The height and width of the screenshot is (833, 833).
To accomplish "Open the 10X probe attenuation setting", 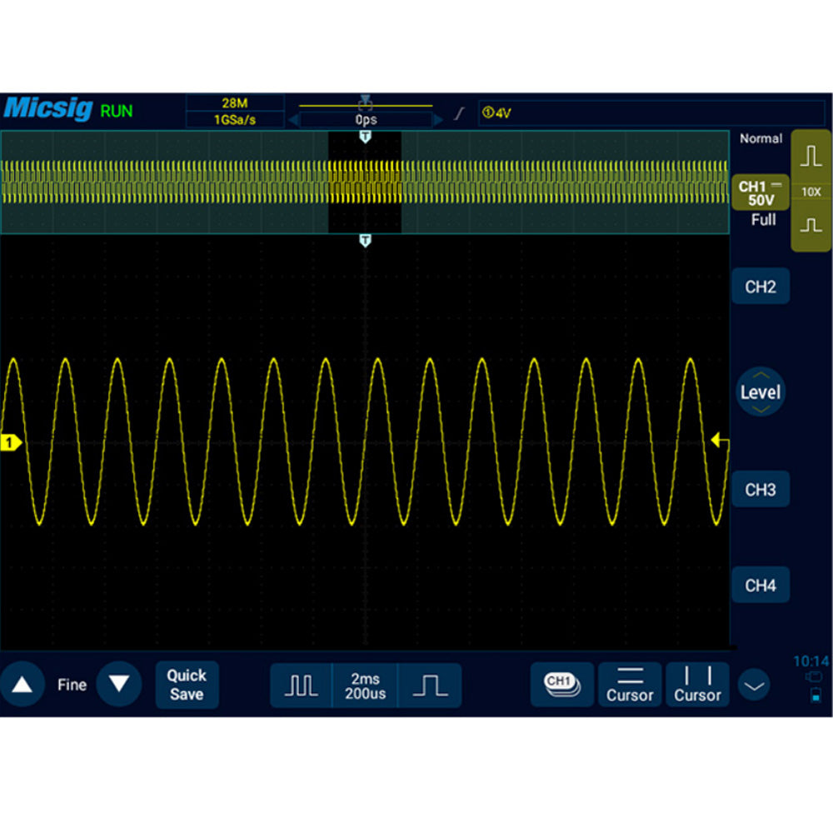I will coord(811,192).
